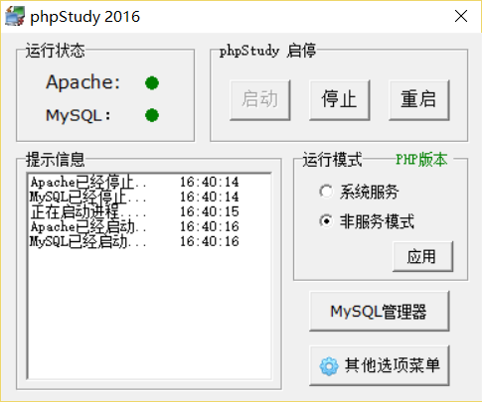The width and height of the screenshot is (482, 402).
Task: Click the phpStudy 启停 group label
Action: (x=267, y=51)
